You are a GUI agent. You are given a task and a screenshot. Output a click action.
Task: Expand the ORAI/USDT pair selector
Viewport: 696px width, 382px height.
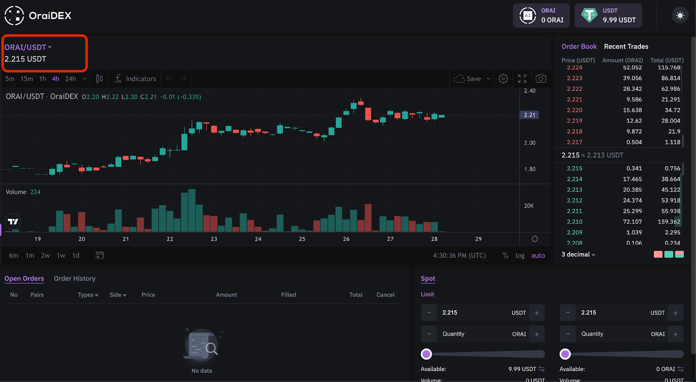click(x=28, y=47)
